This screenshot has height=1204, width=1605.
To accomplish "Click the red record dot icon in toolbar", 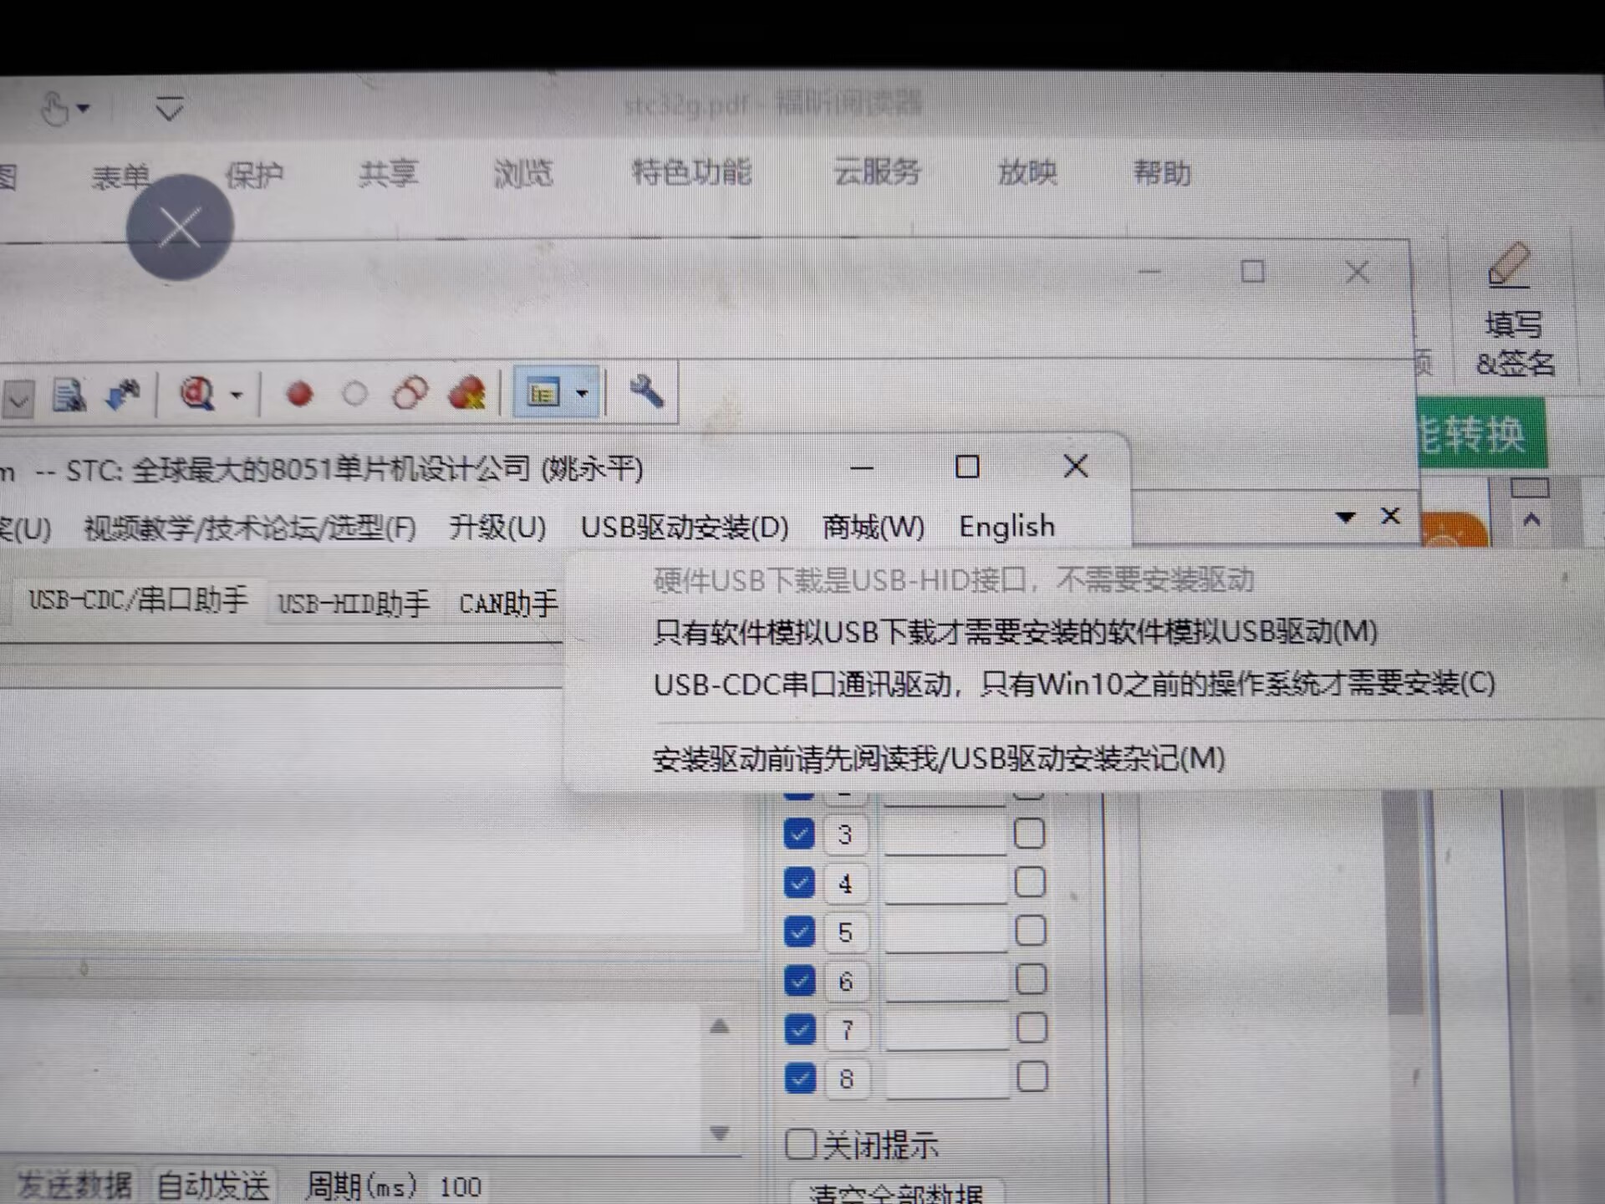I will (x=299, y=393).
